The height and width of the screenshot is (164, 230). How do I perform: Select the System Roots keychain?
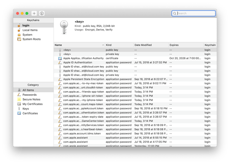(x=33, y=39)
